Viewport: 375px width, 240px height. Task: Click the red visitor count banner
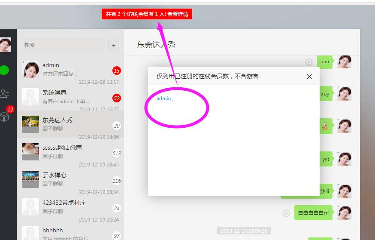(147, 14)
